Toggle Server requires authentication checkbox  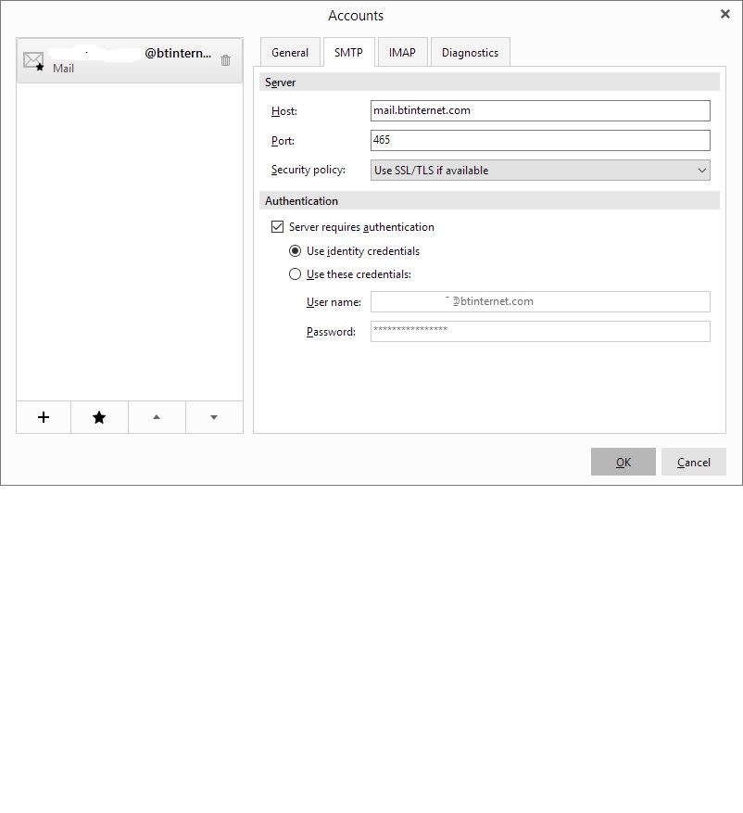(278, 226)
